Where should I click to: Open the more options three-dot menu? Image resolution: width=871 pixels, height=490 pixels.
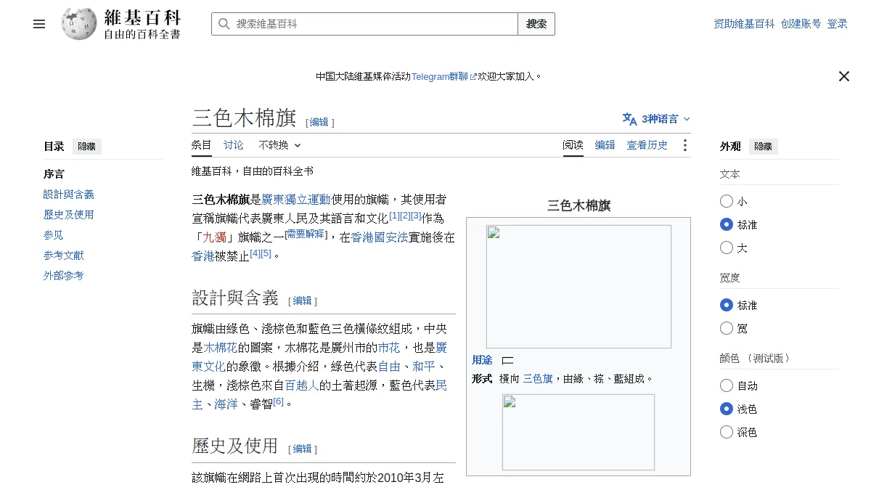(x=684, y=145)
